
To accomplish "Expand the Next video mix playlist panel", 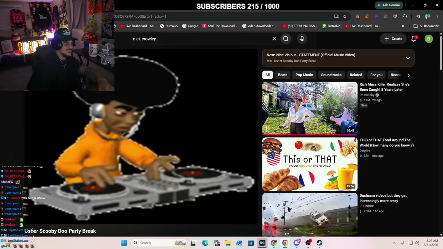I will (408, 58).
